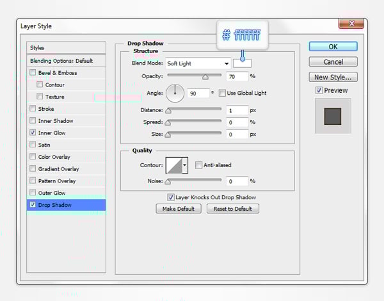The image size is (384, 301).
Task: Select Drop Shadow in styles list
Action: [55, 205]
